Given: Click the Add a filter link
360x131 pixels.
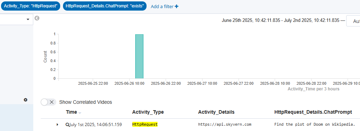Looking at the screenshot, I should [162, 7].
